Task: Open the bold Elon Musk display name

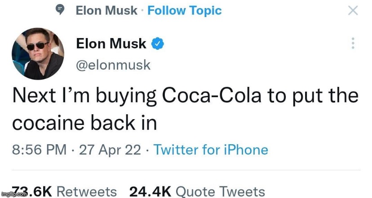Action: 111,43
